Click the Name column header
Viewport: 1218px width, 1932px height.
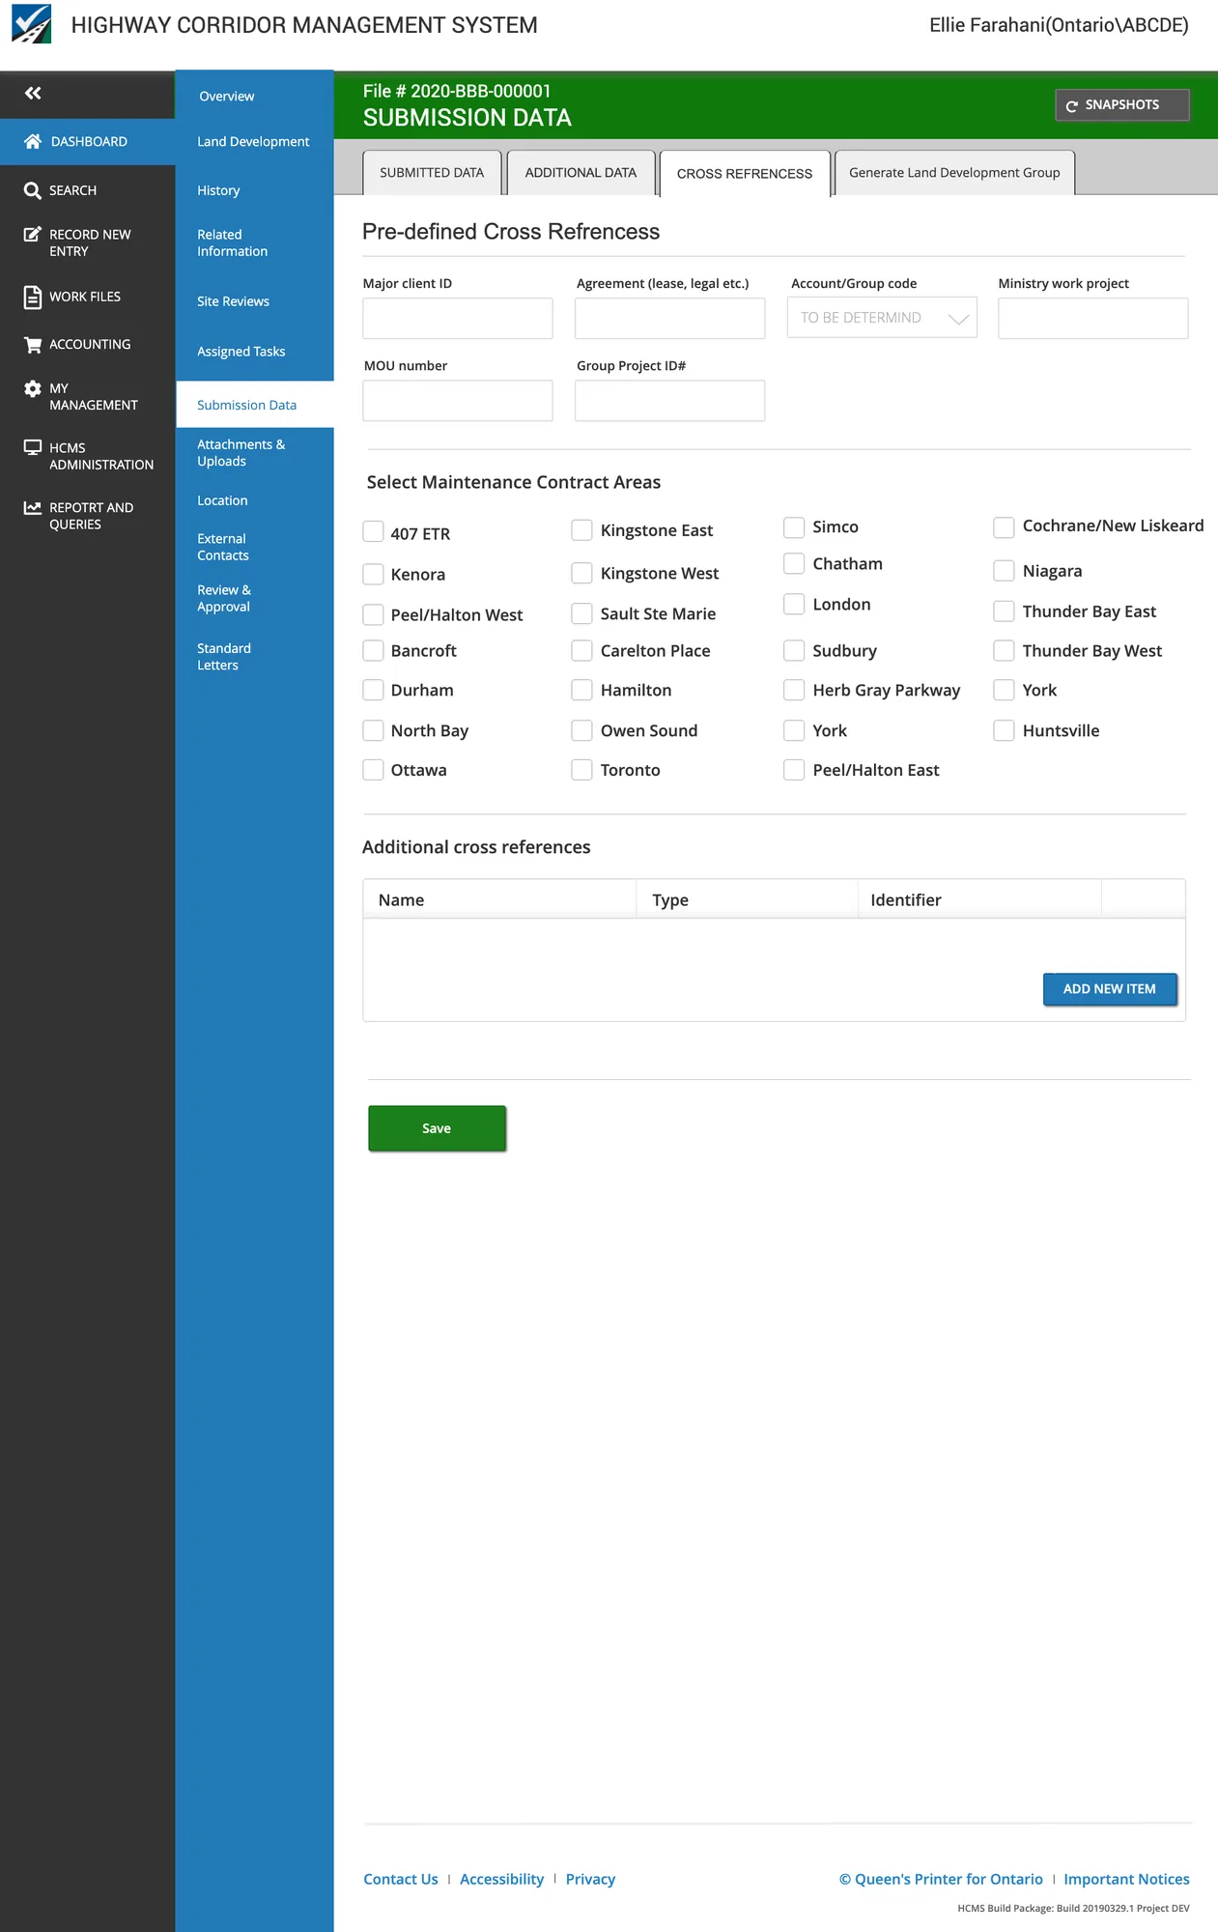click(499, 899)
